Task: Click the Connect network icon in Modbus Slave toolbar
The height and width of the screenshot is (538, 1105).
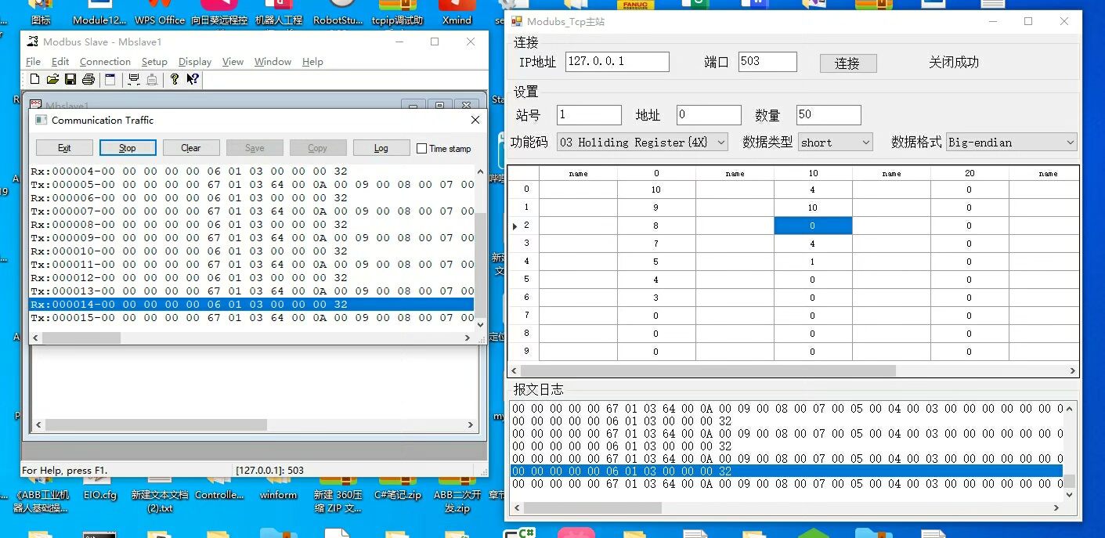Action: pyautogui.click(x=134, y=79)
